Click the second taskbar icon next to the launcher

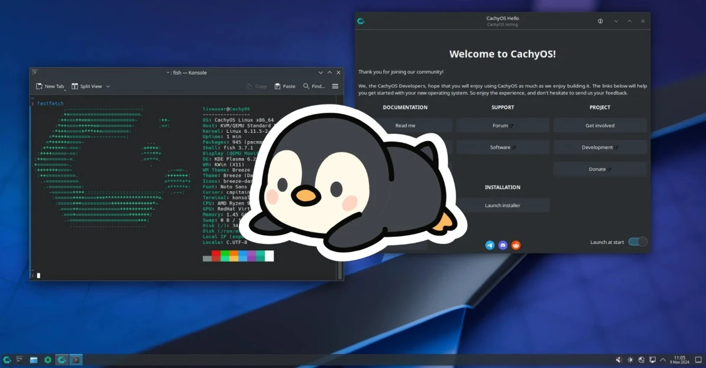[x=20, y=359]
